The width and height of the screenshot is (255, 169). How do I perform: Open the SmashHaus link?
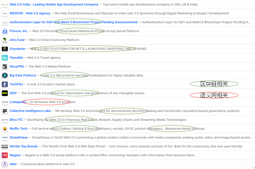coord(19,137)
